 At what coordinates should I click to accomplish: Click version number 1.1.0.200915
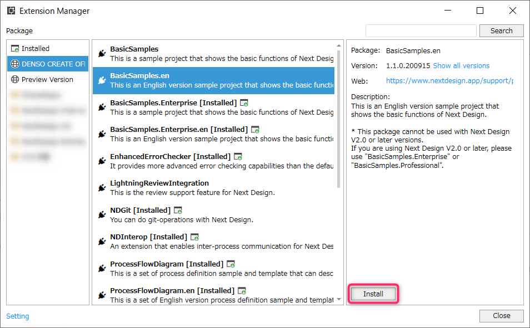pyautogui.click(x=408, y=66)
